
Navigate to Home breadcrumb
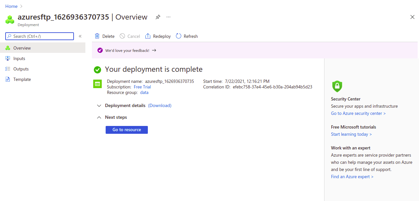click(11, 6)
